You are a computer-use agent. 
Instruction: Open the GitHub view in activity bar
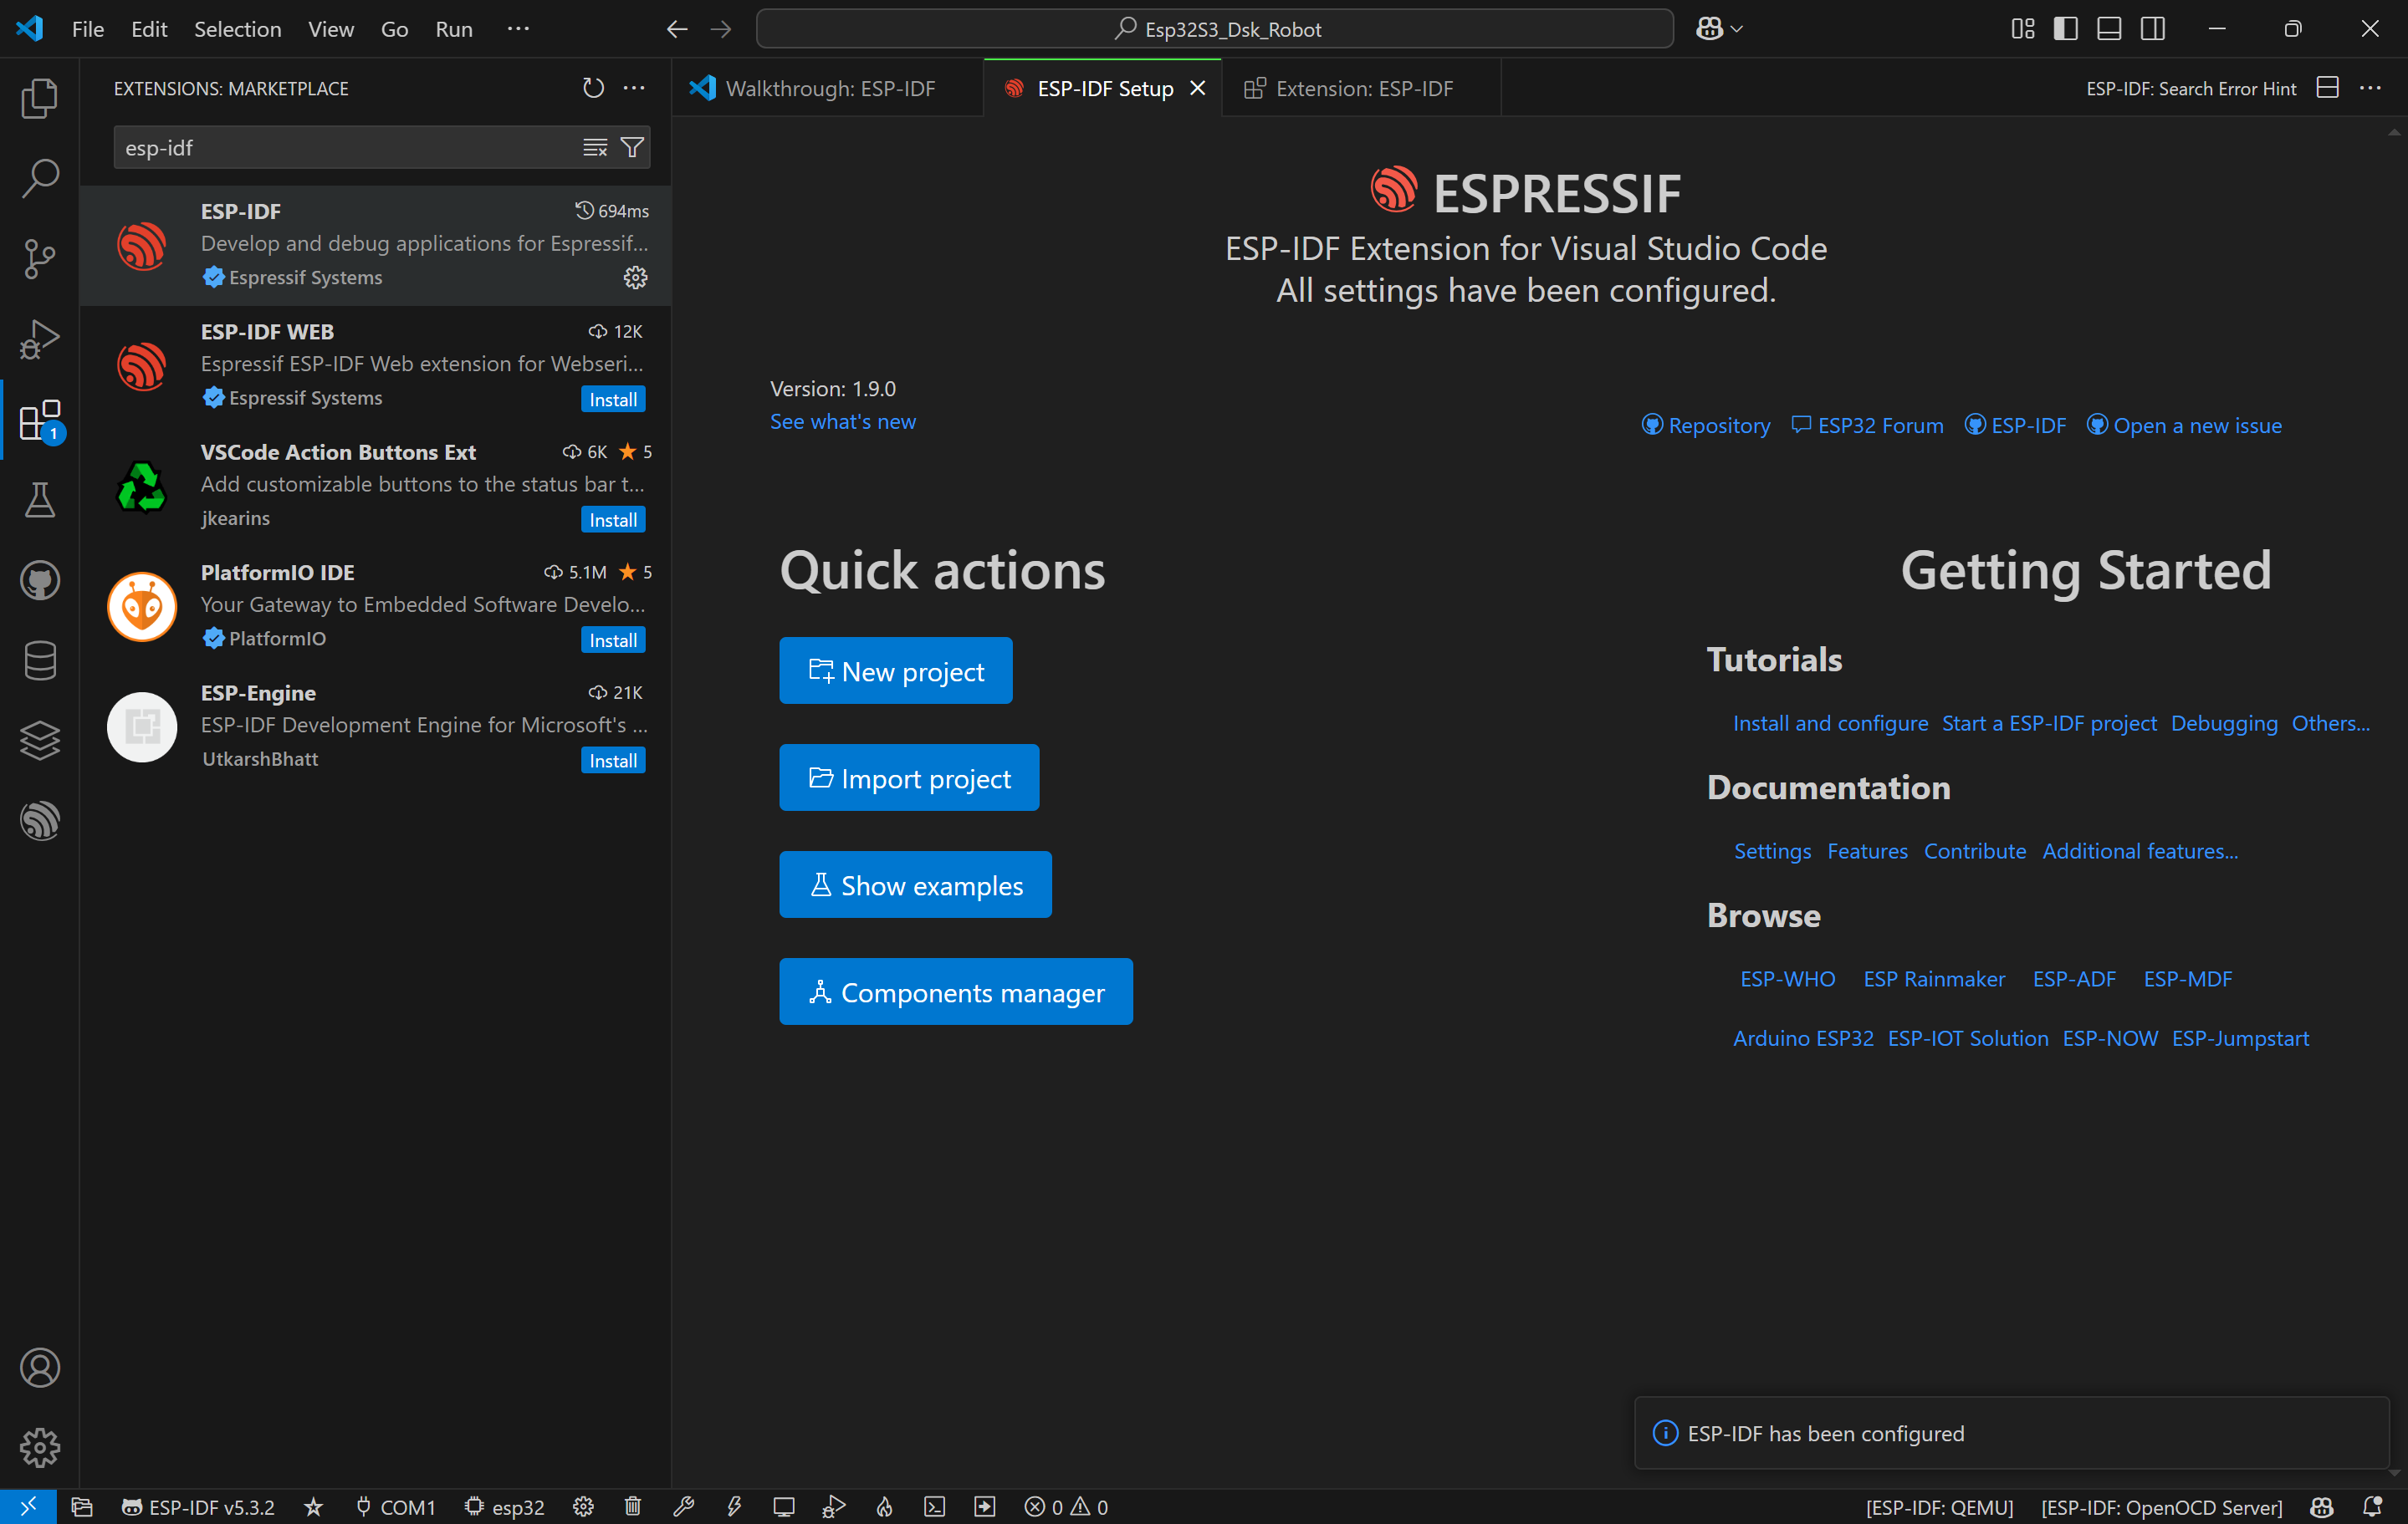[x=40, y=581]
